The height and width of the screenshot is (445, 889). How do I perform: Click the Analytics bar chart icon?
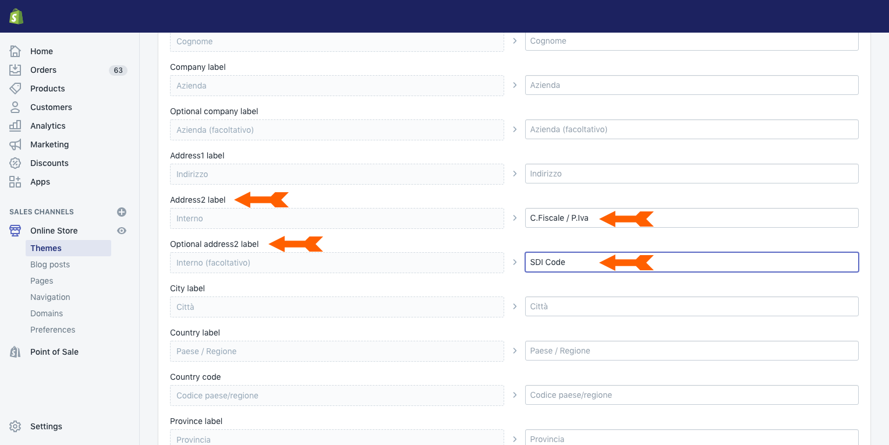pos(15,126)
